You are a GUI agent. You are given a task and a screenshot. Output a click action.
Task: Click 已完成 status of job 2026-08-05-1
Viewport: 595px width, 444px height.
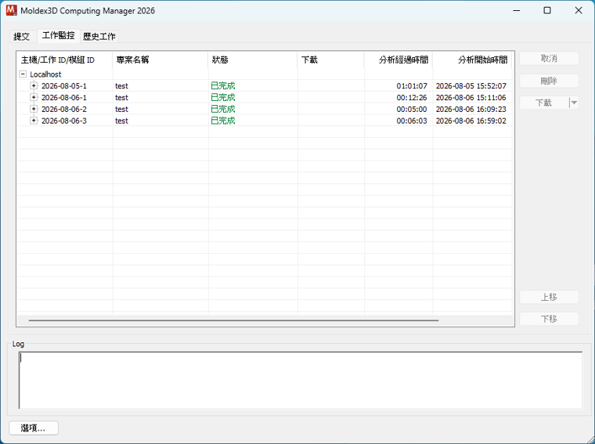coord(223,86)
